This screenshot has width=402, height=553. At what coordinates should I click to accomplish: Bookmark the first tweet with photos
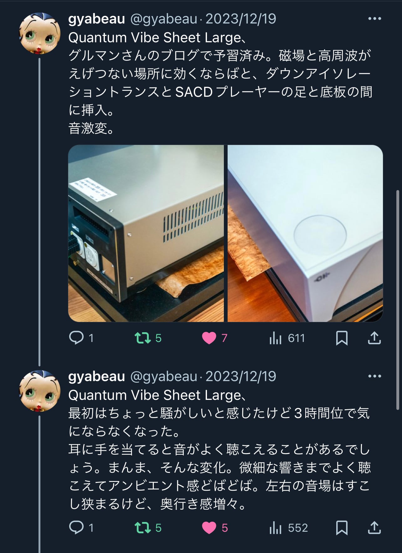pos(342,338)
